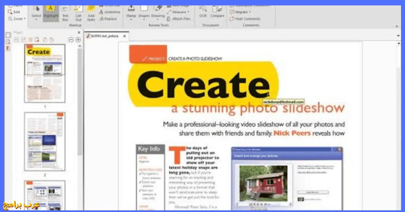Click the large 'Create' headline
The image size is (405, 212).
204,84
